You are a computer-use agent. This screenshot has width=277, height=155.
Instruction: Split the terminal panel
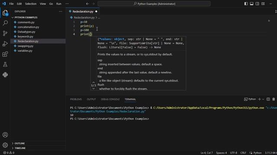coord(268,99)
